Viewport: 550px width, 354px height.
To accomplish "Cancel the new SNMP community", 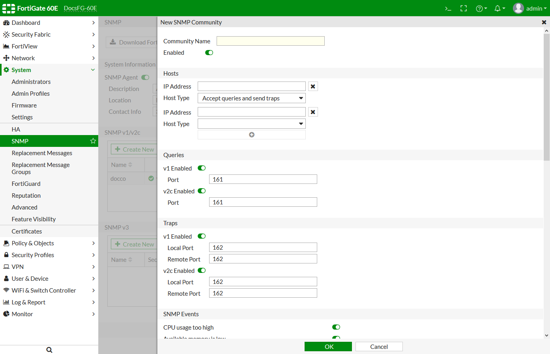I will pos(378,347).
